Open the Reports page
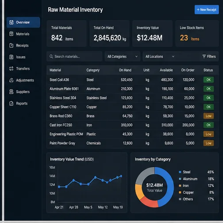 click(x=23, y=104)
